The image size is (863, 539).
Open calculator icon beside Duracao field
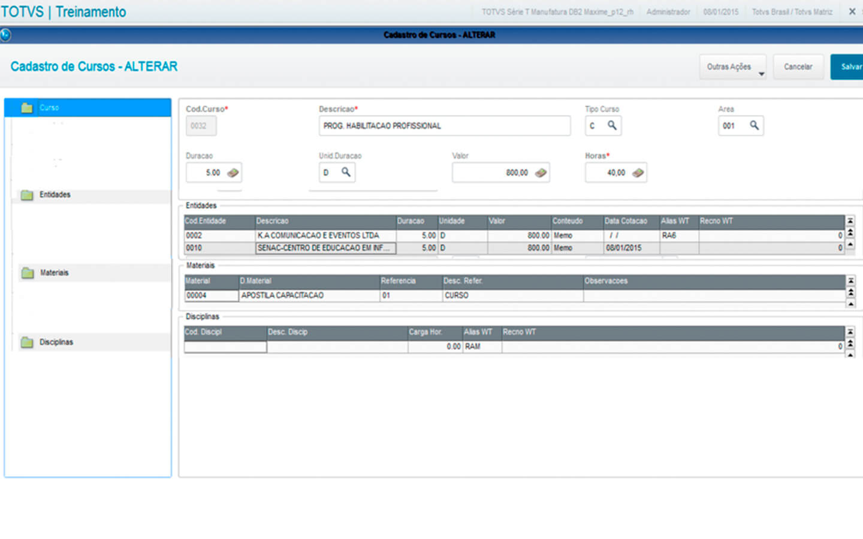233,172
